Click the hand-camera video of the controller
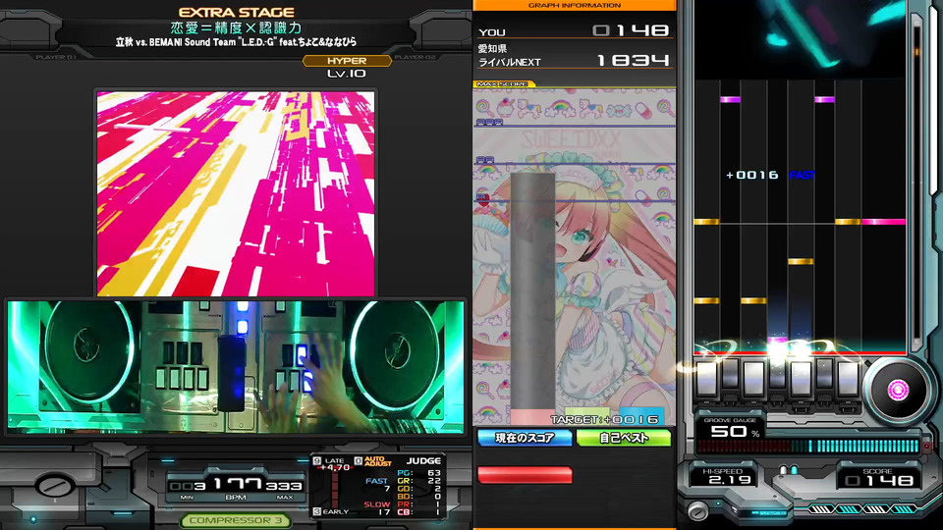The image size is (943, 530). [x=236, y=366]
